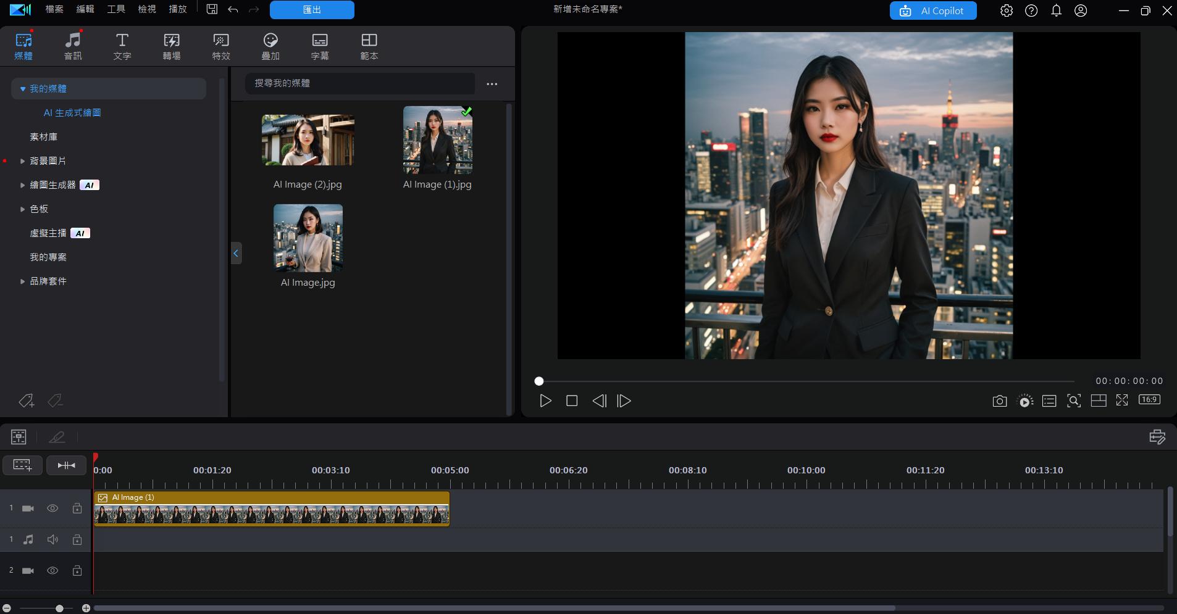Click the undo arrow icon
This screenshot has width=1177, height=614.
(x=233, y=9)
